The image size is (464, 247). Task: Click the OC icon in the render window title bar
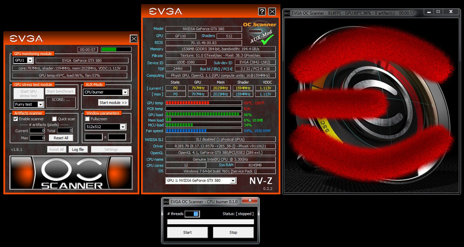click(x=287, y=13)
